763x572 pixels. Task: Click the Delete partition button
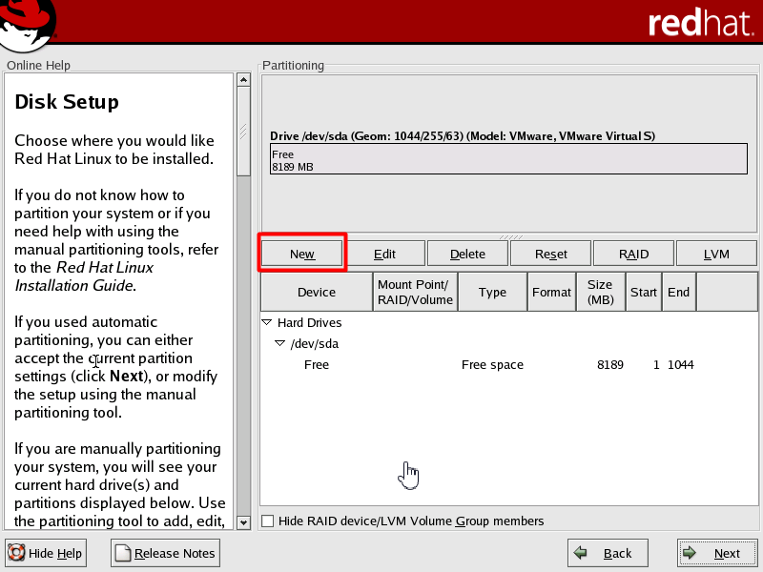[467, 254]
